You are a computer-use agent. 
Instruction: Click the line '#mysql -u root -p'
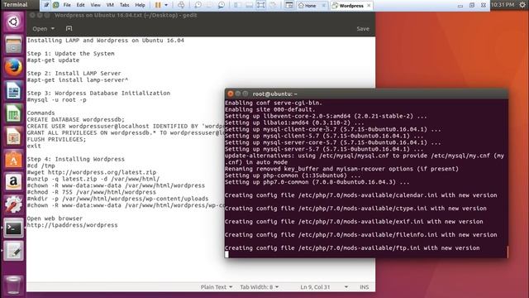click(57, 100)
